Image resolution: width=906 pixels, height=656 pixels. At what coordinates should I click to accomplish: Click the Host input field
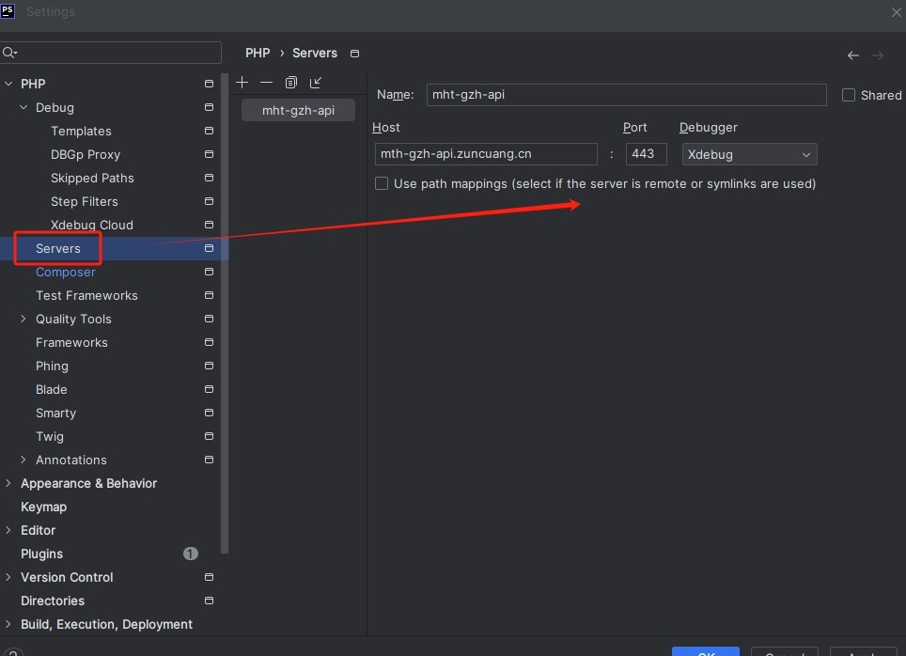485,154
